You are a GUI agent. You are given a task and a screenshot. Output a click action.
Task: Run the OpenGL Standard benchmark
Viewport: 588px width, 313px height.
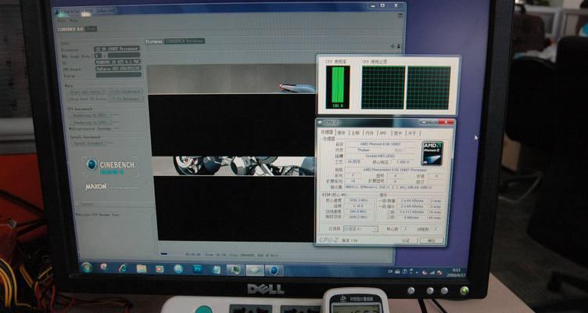pos(88,143)
